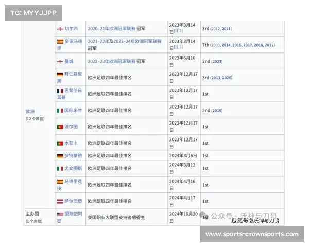
Task: Click the Spain flag beside 马德里竞技
Action: coord(60,182)
